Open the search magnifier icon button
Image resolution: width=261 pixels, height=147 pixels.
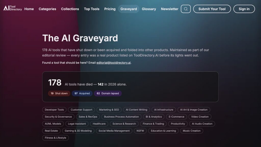coord(186,9)
